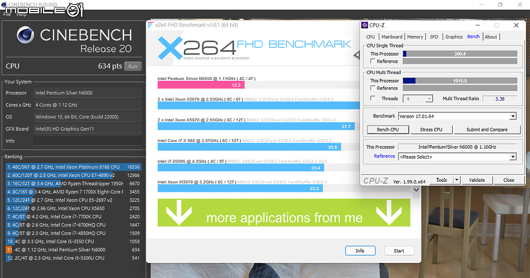Enable Reference checkbox under CPU Multi Thread

pos(373,88)
